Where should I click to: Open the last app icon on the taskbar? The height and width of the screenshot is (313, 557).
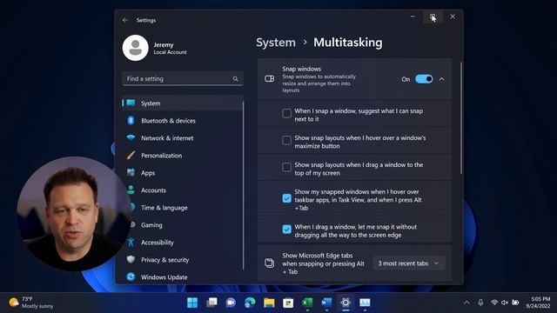(x=365, y=303)
